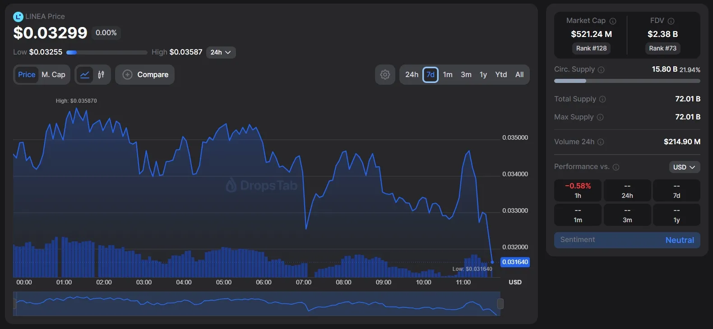Click the 0.00% price change badge

(x=106, y=33)
